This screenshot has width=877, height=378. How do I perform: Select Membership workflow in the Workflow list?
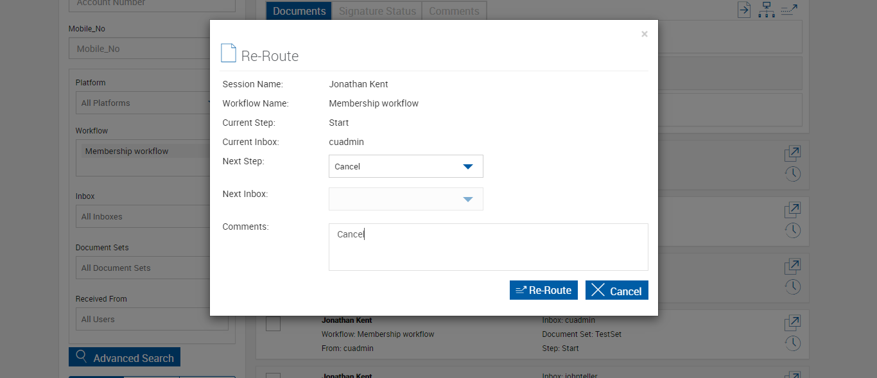pyautogui.click(x=127, y=151)
